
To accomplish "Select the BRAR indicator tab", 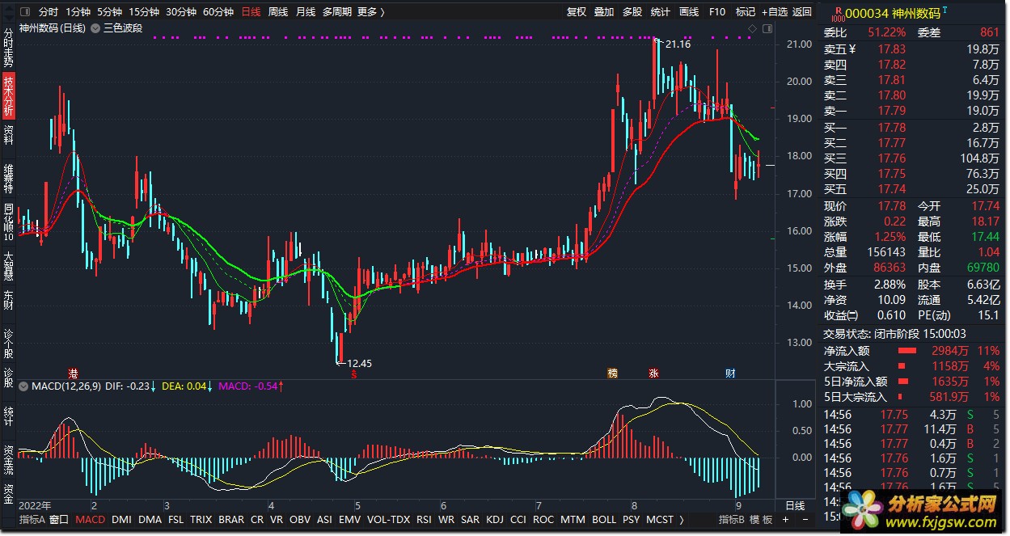I will coord(231,520).
